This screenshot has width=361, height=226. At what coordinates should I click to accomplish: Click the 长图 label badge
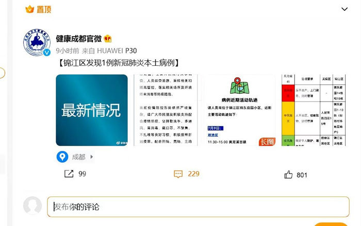tap(267, 142)
